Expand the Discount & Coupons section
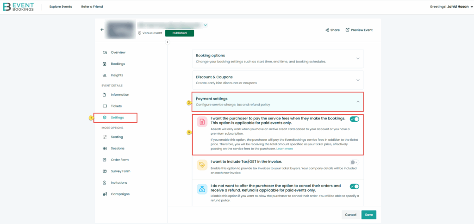Image resolution: width=474 pixels, height=224 pixels. click(357, 80)
